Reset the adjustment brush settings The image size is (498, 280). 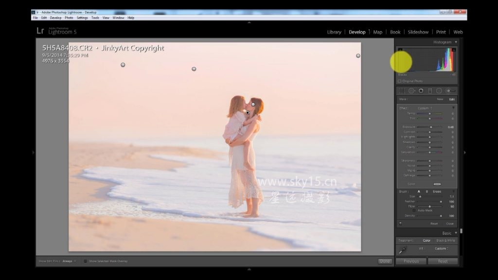(x=434, y=224)
